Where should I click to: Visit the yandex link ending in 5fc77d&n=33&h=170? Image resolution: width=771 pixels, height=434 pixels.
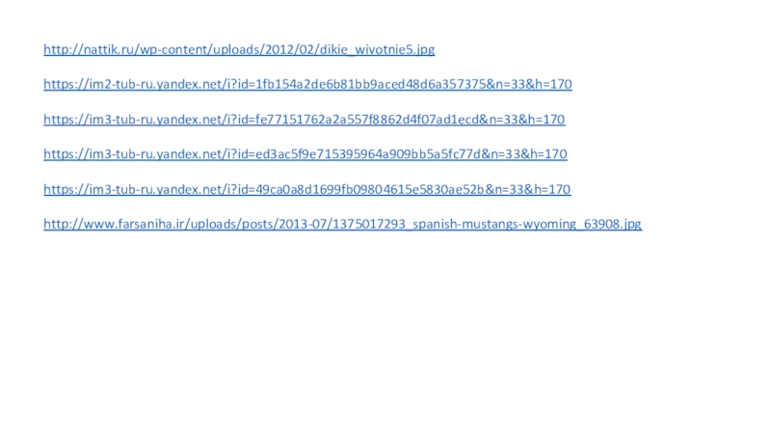tap(306, 154)
